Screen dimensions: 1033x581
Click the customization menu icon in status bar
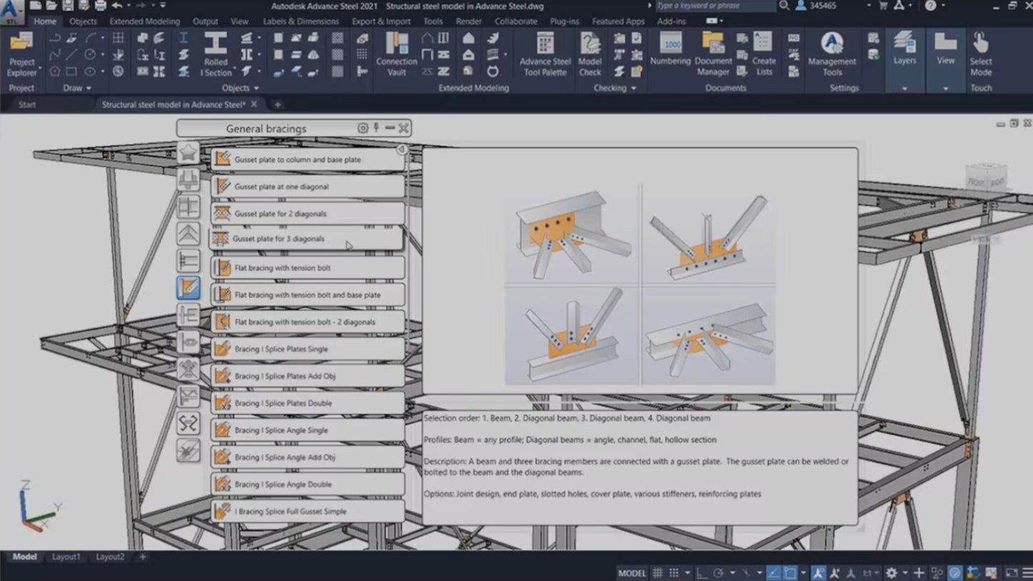1027,573
